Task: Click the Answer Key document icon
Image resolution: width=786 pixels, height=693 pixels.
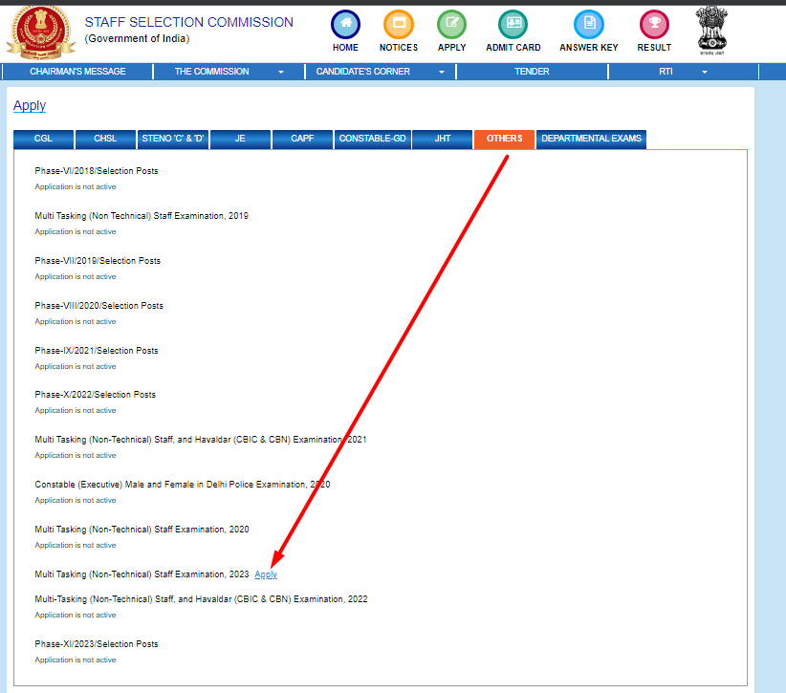Action: point(589,24)
